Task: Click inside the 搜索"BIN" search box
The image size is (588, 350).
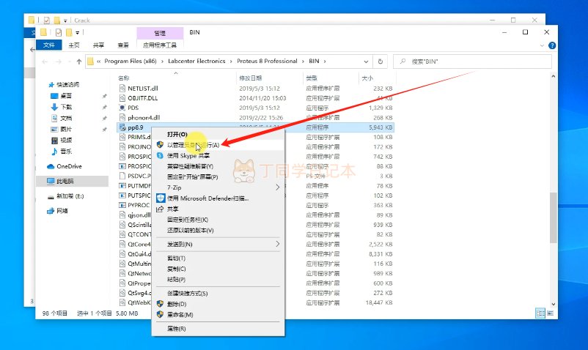Action: 472,62
